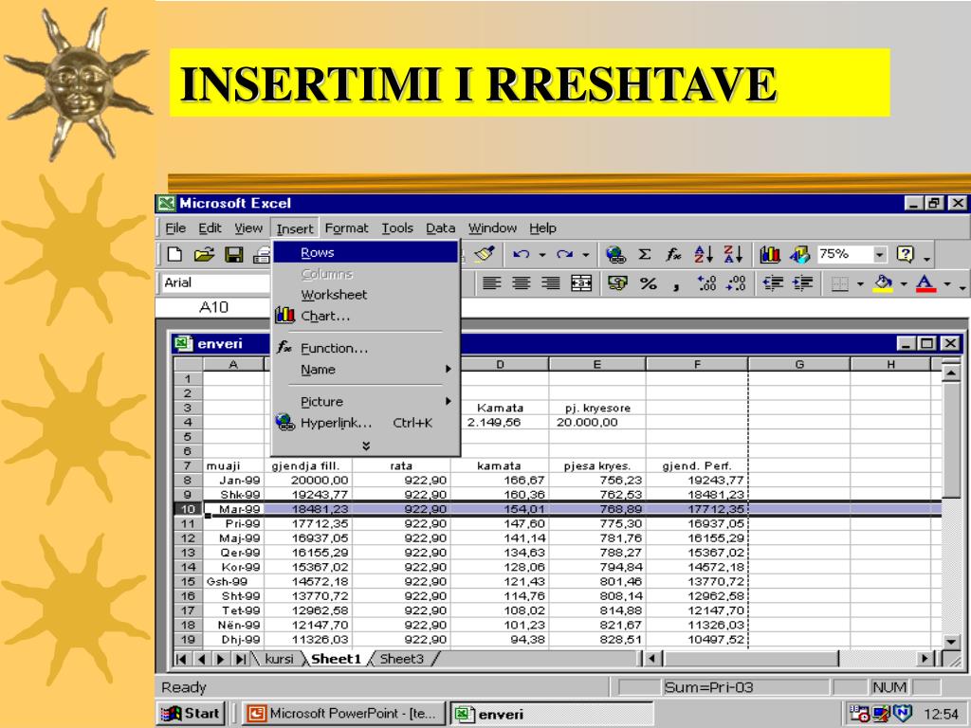The image size is (971, 728).
Task: Open the View menu
Action: coord(248,228)
